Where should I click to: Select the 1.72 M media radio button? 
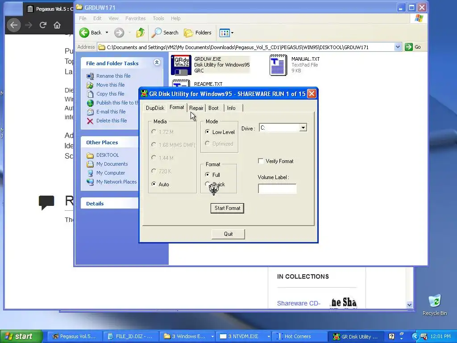[x=154, y=132]
